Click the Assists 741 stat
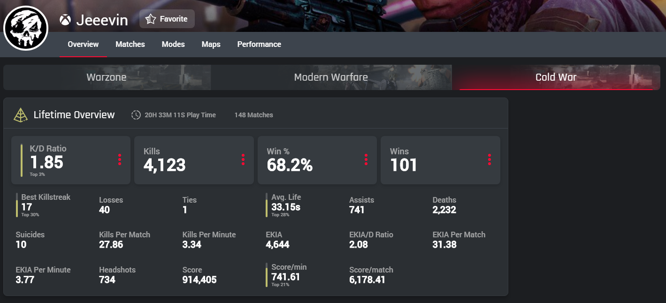This screenshot has width=666, height=303. tap(361, 205)
